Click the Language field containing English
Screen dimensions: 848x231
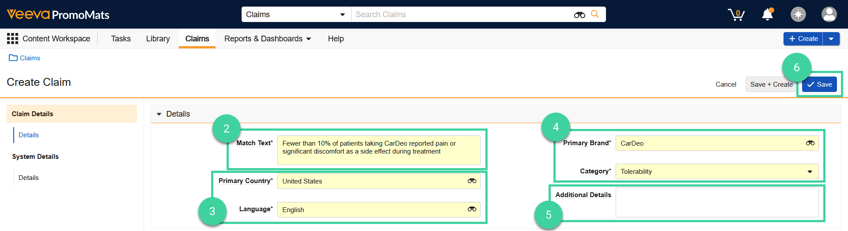(379, 209)
